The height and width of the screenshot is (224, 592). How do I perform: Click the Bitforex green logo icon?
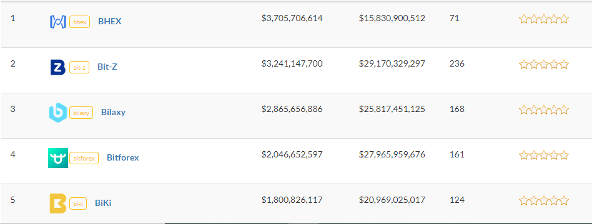[58, 158]
